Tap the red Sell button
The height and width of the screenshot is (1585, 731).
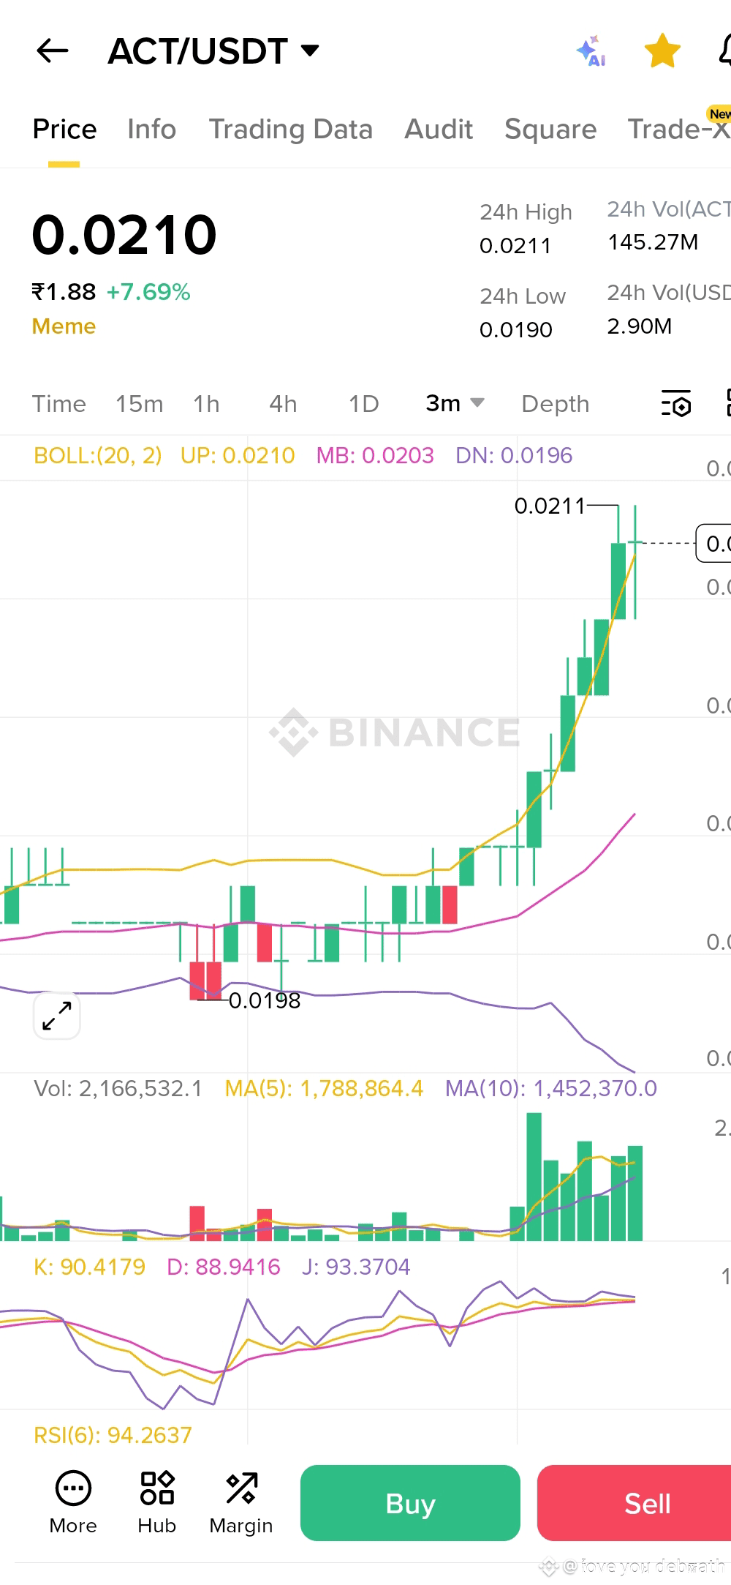(635, 1503)
